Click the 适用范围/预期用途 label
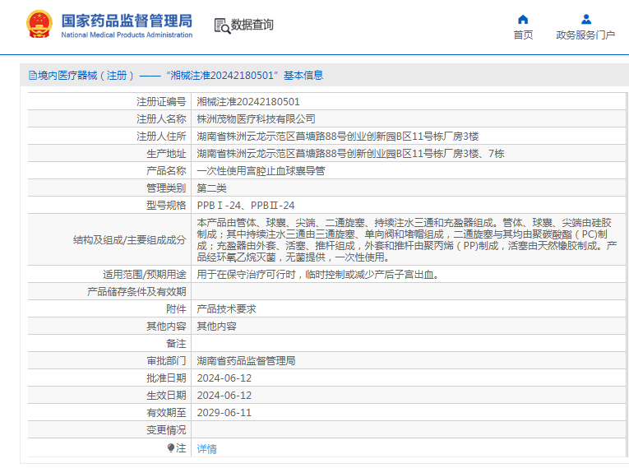 tap(145, 275)
